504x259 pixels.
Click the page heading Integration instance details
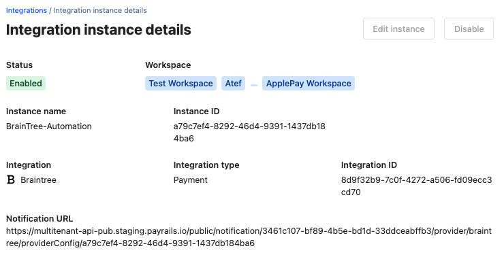98,30
